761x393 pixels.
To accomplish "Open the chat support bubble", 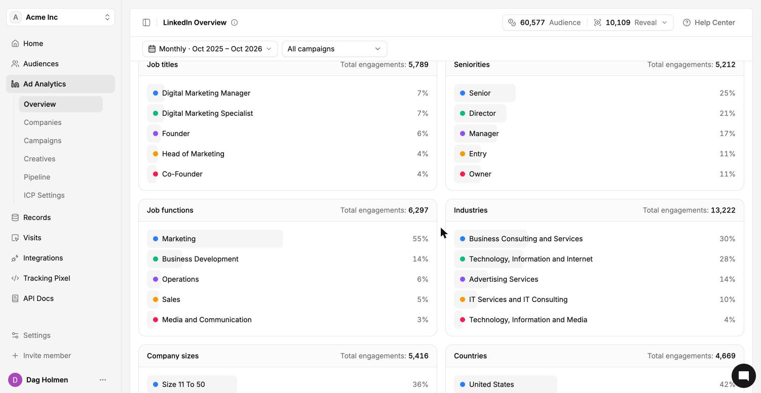I will (744, 375).
